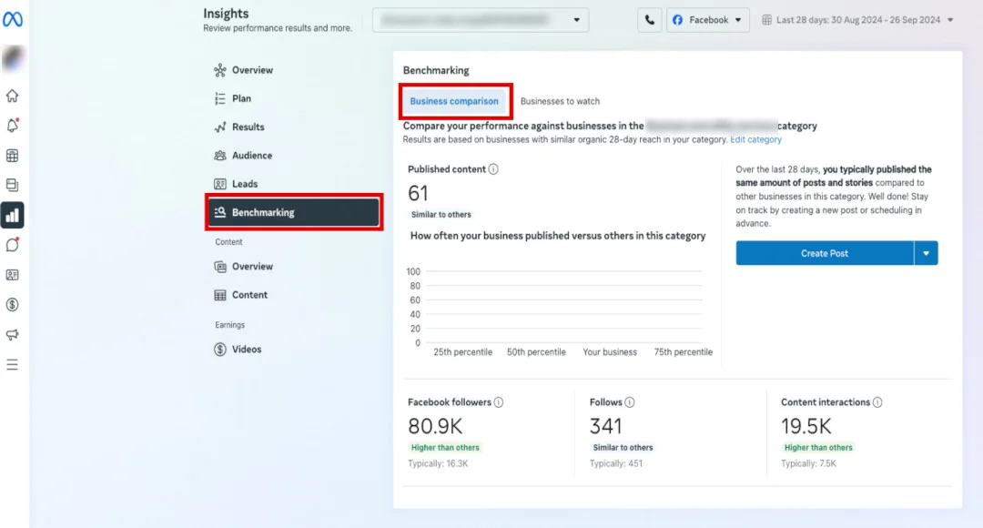This screenshot has width=983, height=528.
Task: Open the Results menu item
Action: (248, 127)
